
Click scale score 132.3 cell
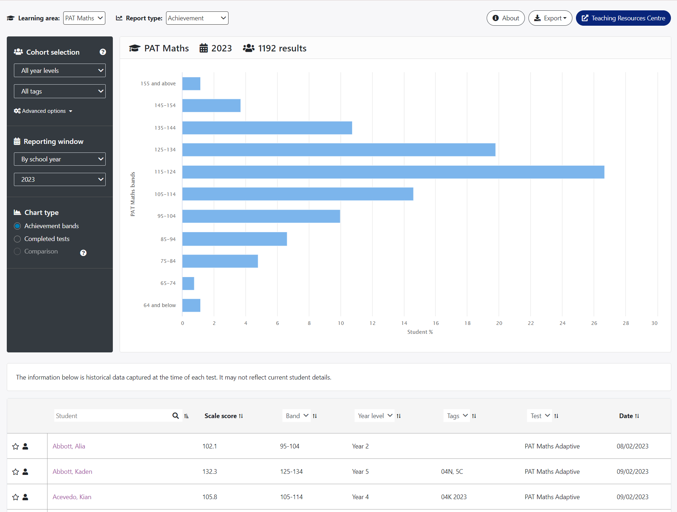[x=210, y=472]
